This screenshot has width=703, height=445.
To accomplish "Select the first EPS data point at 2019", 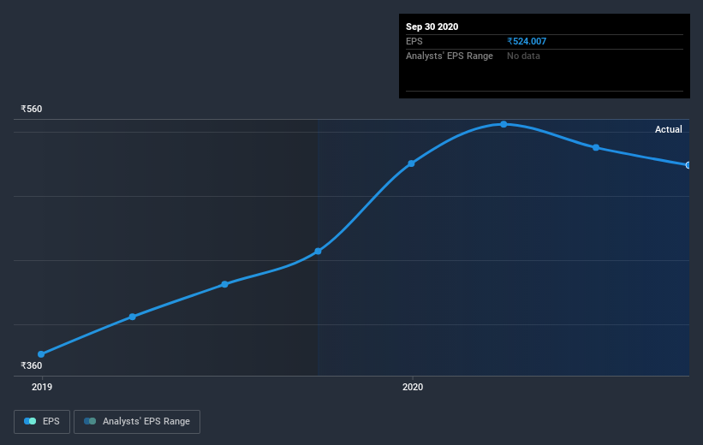I will pos(41,354).
